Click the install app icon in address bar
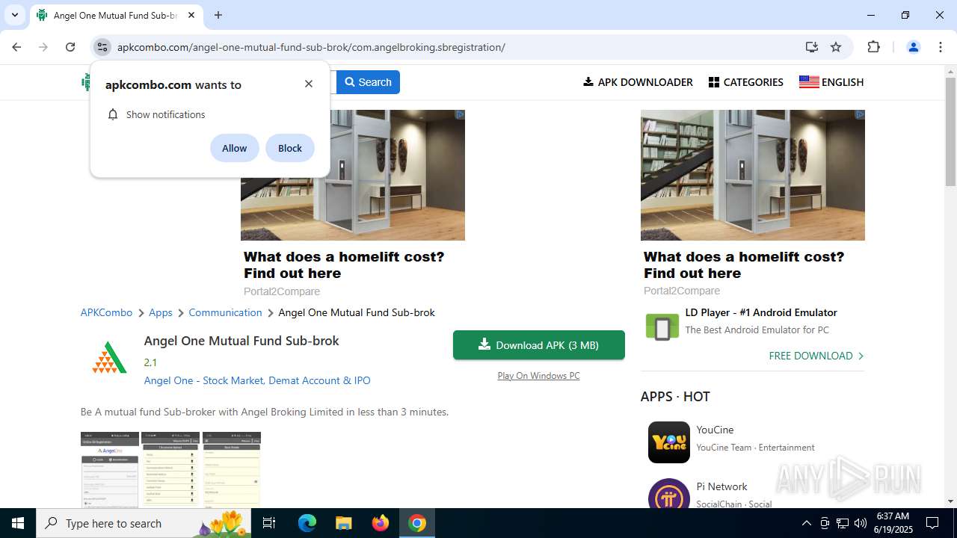Viewport: 957px width, 538px height. (812, 47)
